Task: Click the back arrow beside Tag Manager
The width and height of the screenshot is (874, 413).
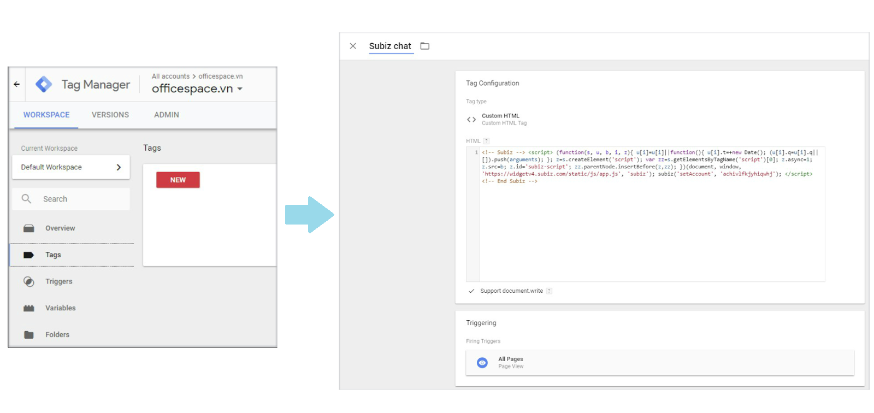Action: click(x=17, y=84)
